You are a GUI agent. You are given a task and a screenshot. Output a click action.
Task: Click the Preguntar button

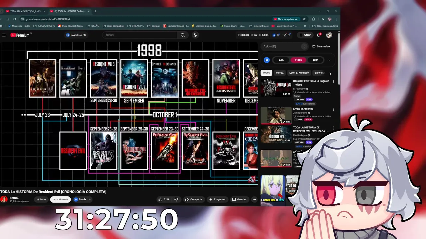217,199
